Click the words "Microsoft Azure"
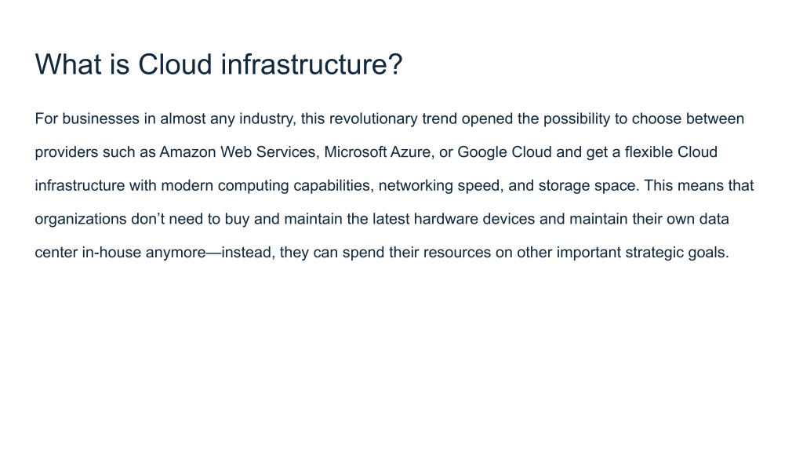 (x=377, y=152)
